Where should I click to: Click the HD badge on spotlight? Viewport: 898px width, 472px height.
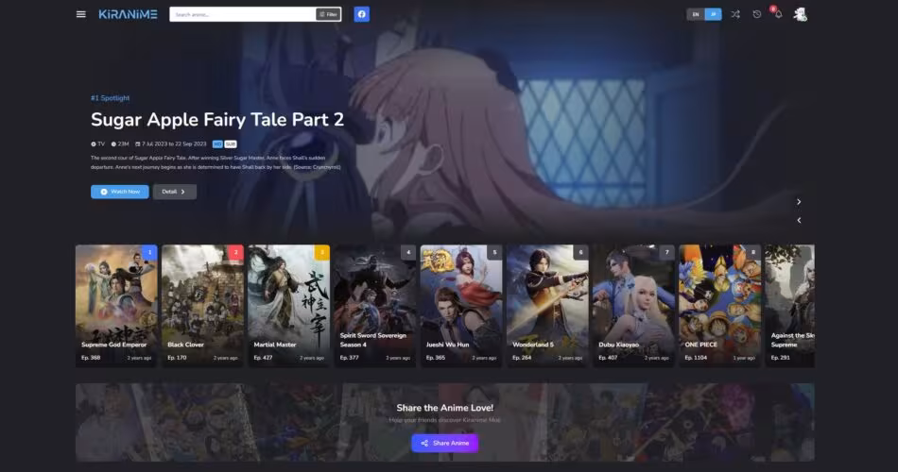point(217,144)
